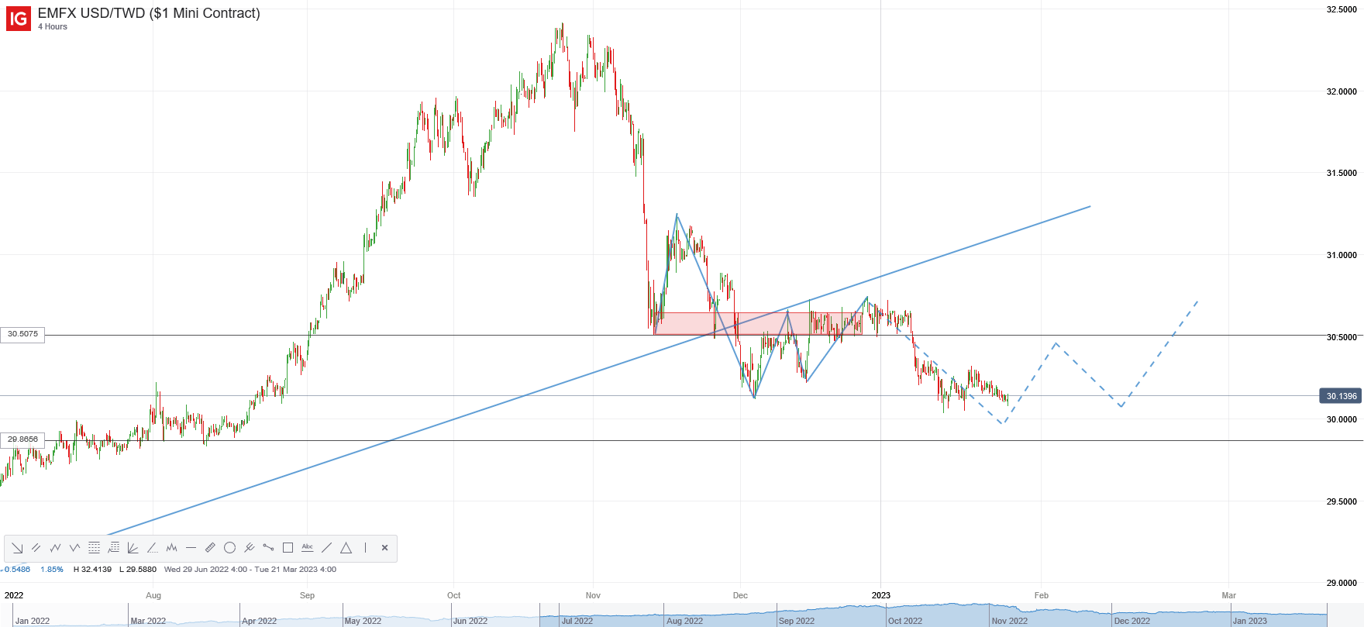Pick the vertical line tool
This screenshot has height=627, width=1364.
(366, 548)
